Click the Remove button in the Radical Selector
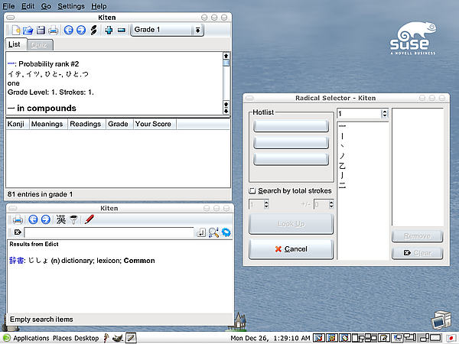 [x=417, y=236]
